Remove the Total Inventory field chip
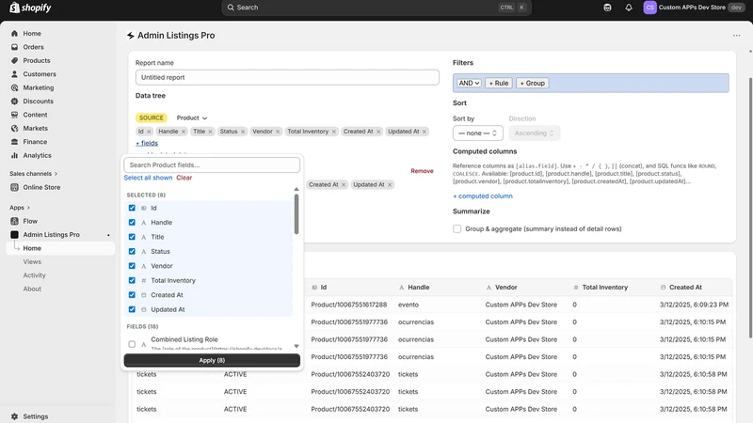Viewport: 753px width, 423px height. coord(334,132)
